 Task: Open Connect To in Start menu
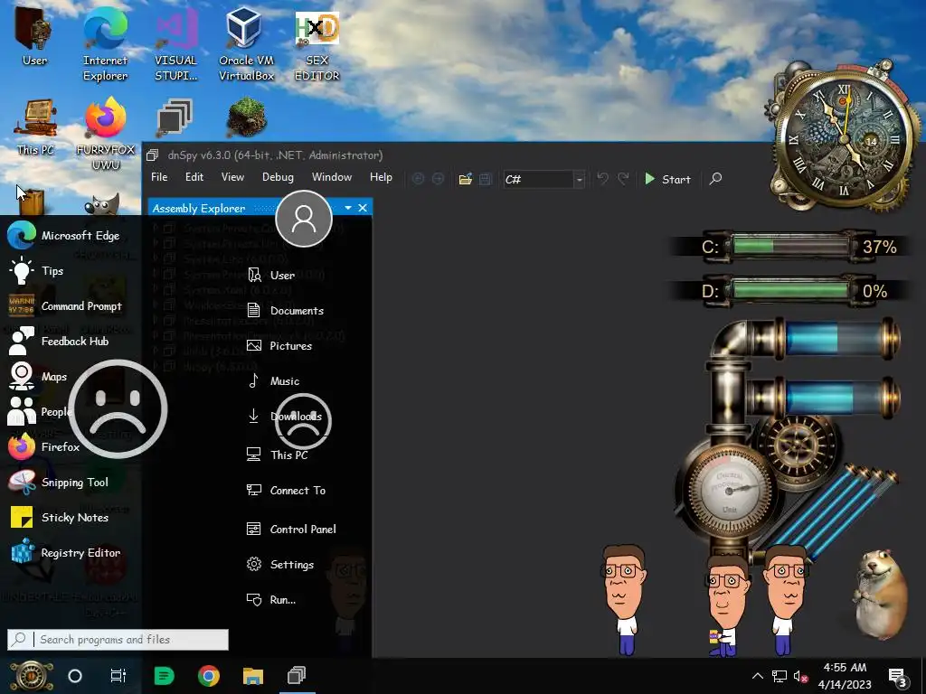286,491
